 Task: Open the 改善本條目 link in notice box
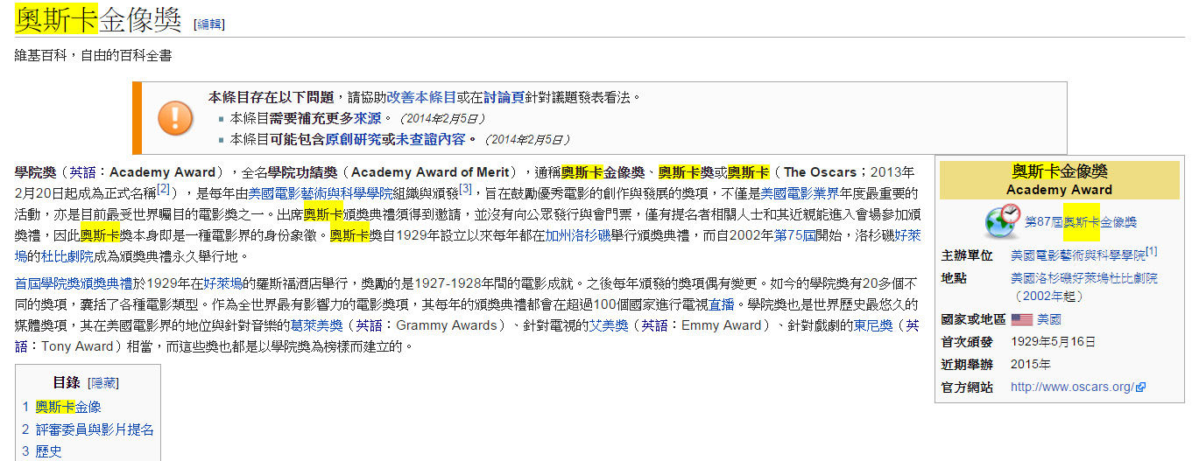point(421,97)
